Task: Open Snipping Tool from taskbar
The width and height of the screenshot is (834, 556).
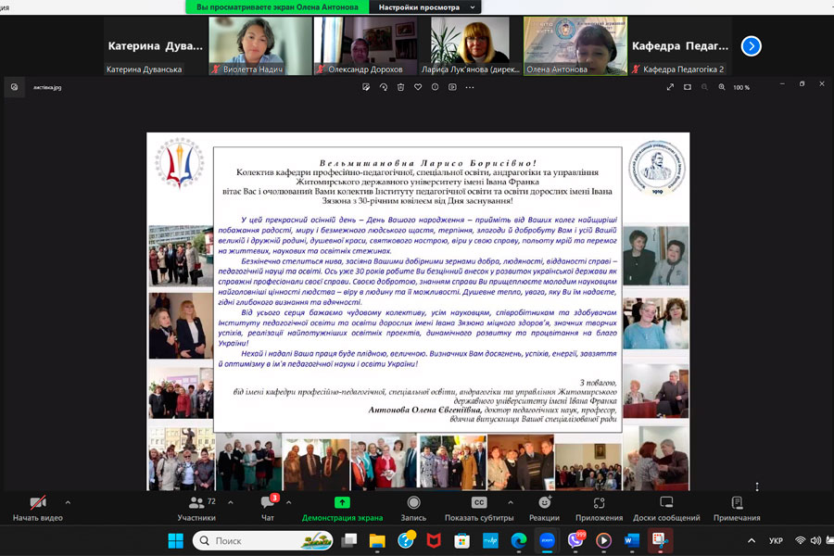Action: coord(660,540)
